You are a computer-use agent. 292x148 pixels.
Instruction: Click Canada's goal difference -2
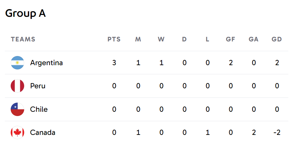277,132
